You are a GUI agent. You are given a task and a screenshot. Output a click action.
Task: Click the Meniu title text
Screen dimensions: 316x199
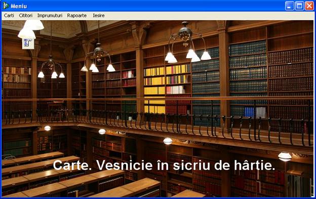tap(19, 6)
